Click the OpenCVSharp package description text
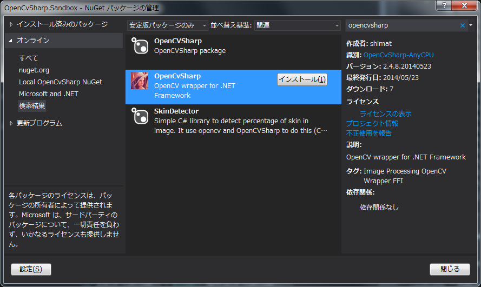 (x=190, y=51)
